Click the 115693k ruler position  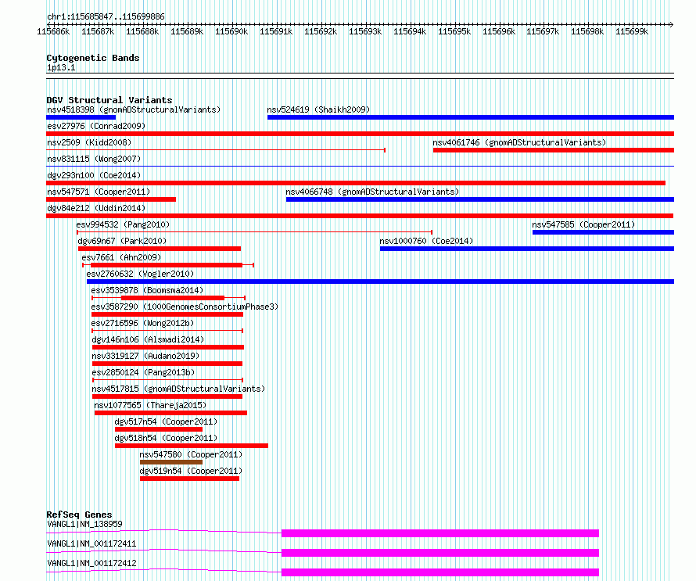click(x=365, y=31)
